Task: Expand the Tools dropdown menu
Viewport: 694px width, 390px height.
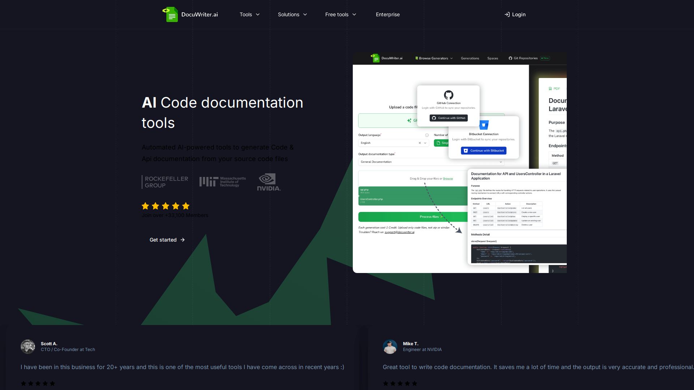Action: (249, 14)
